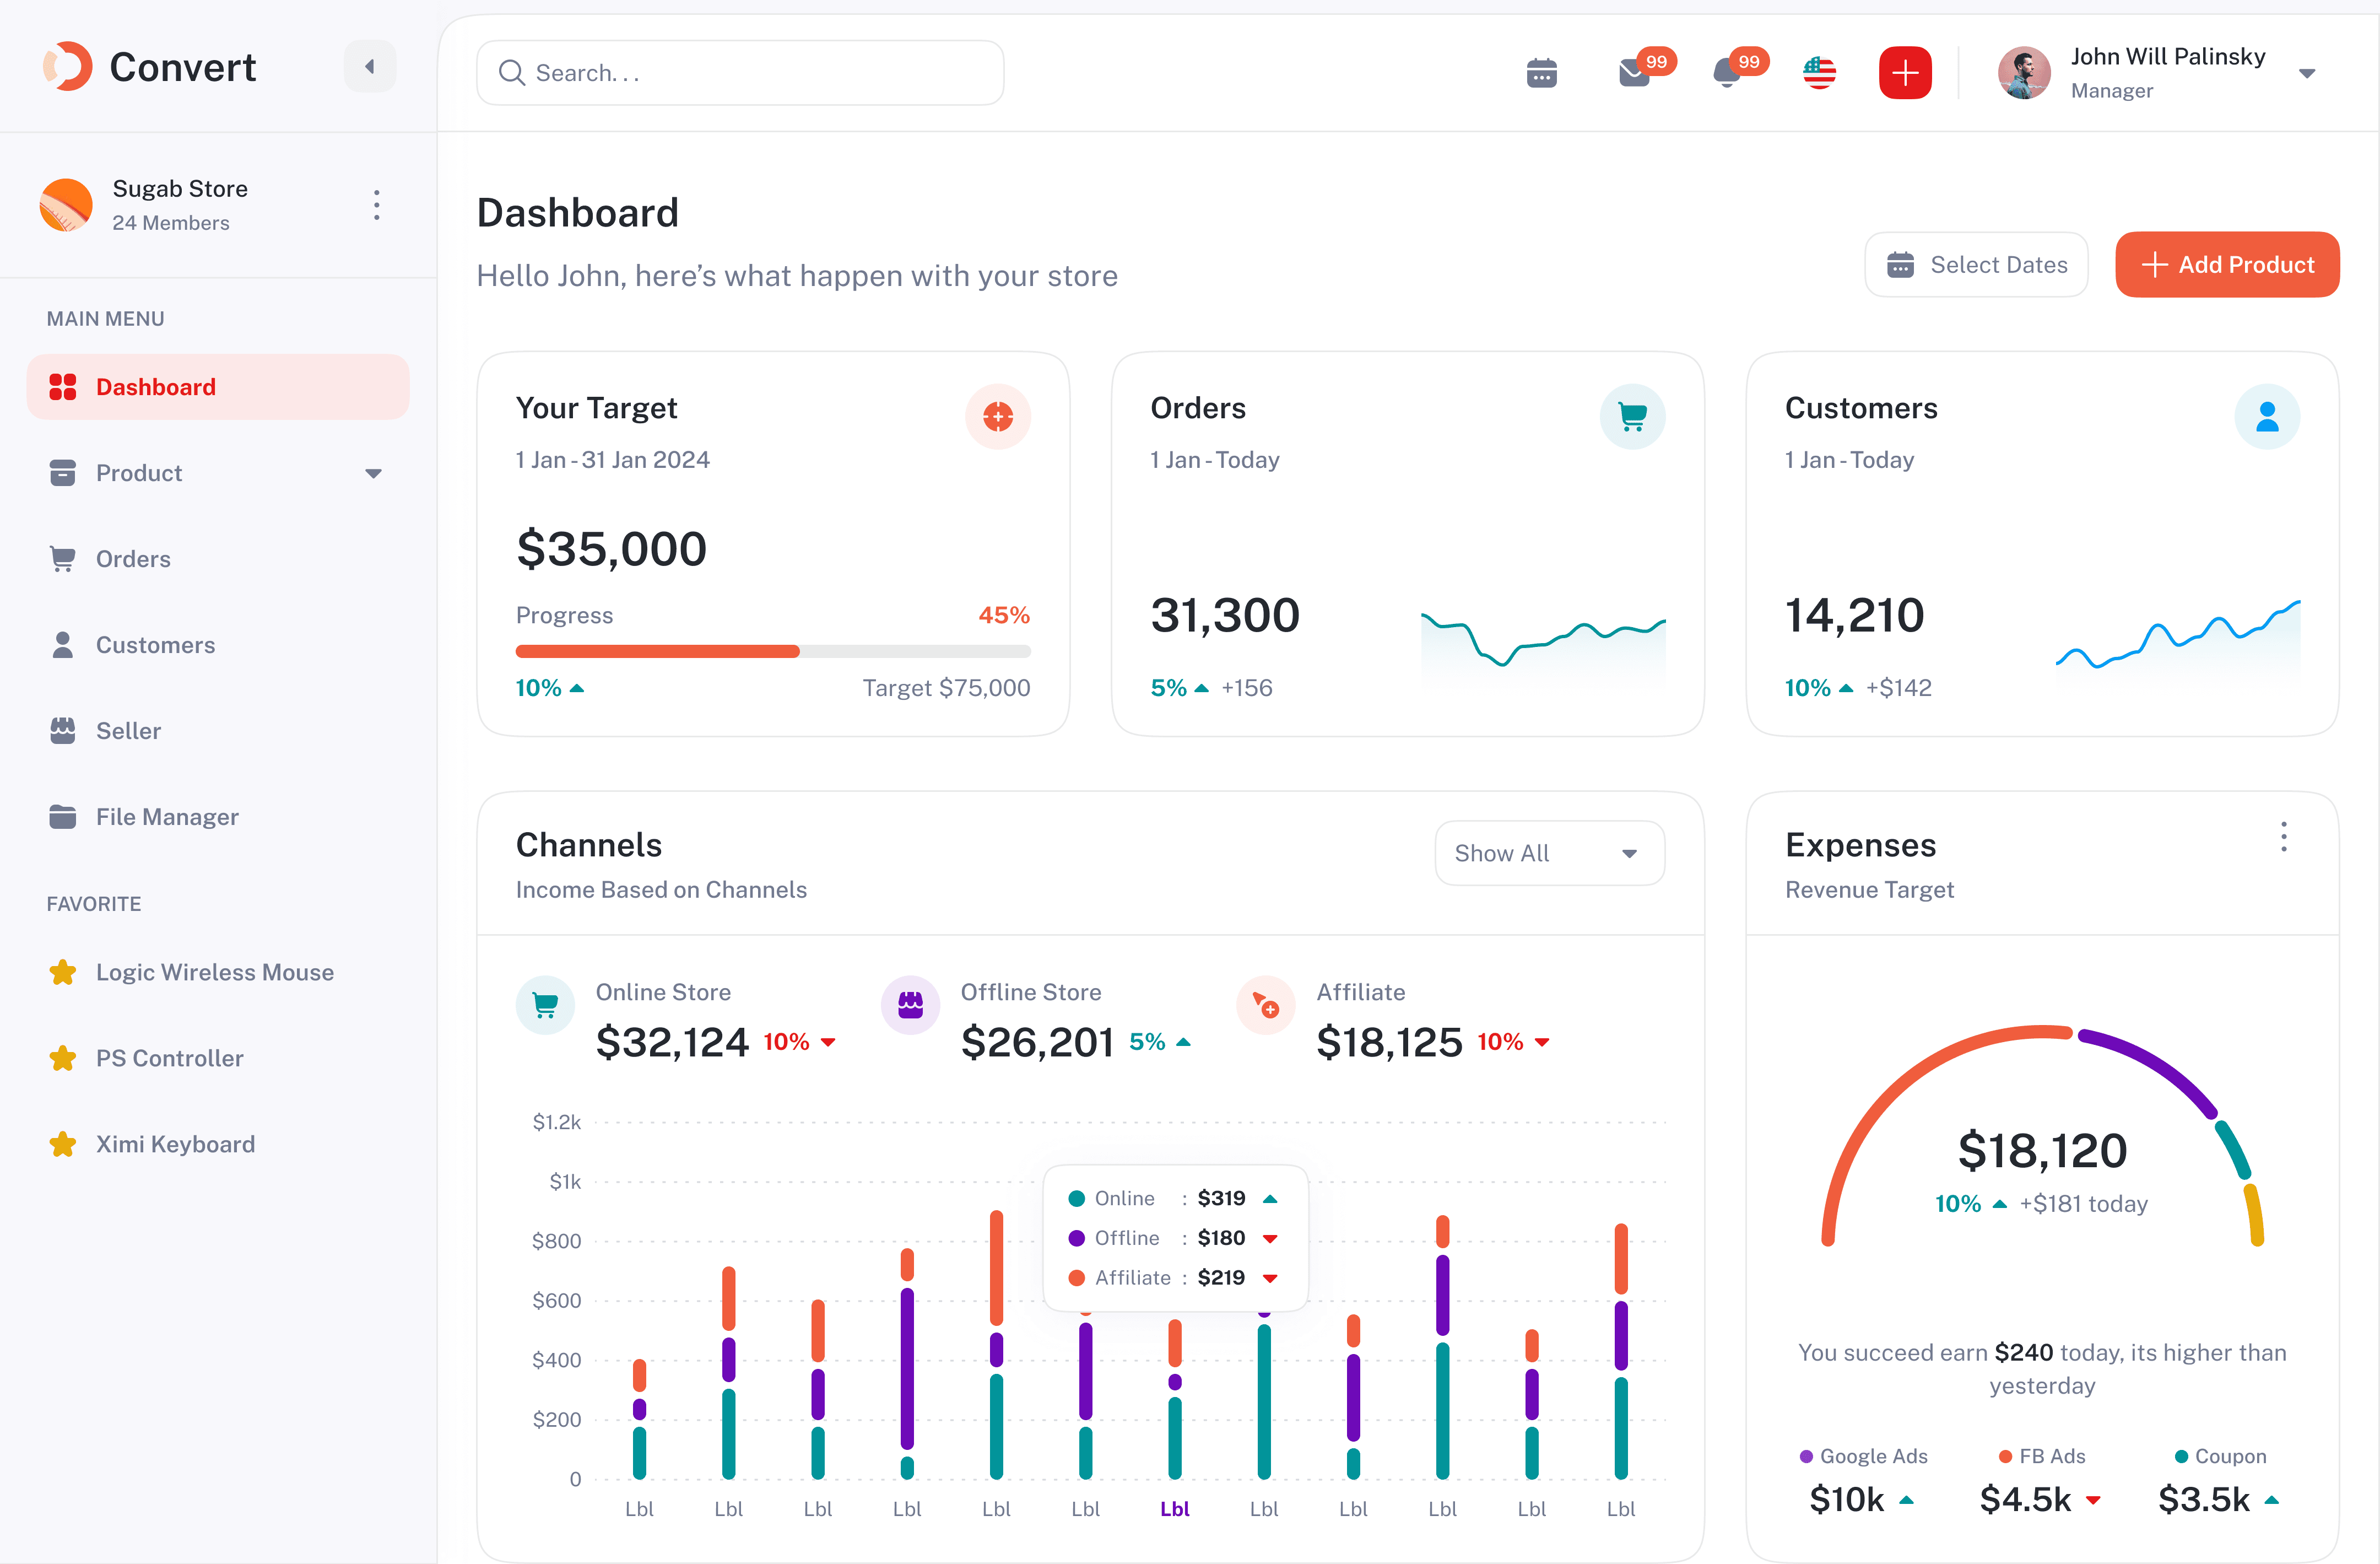Open File Manager menu item

tap(167, 817)
